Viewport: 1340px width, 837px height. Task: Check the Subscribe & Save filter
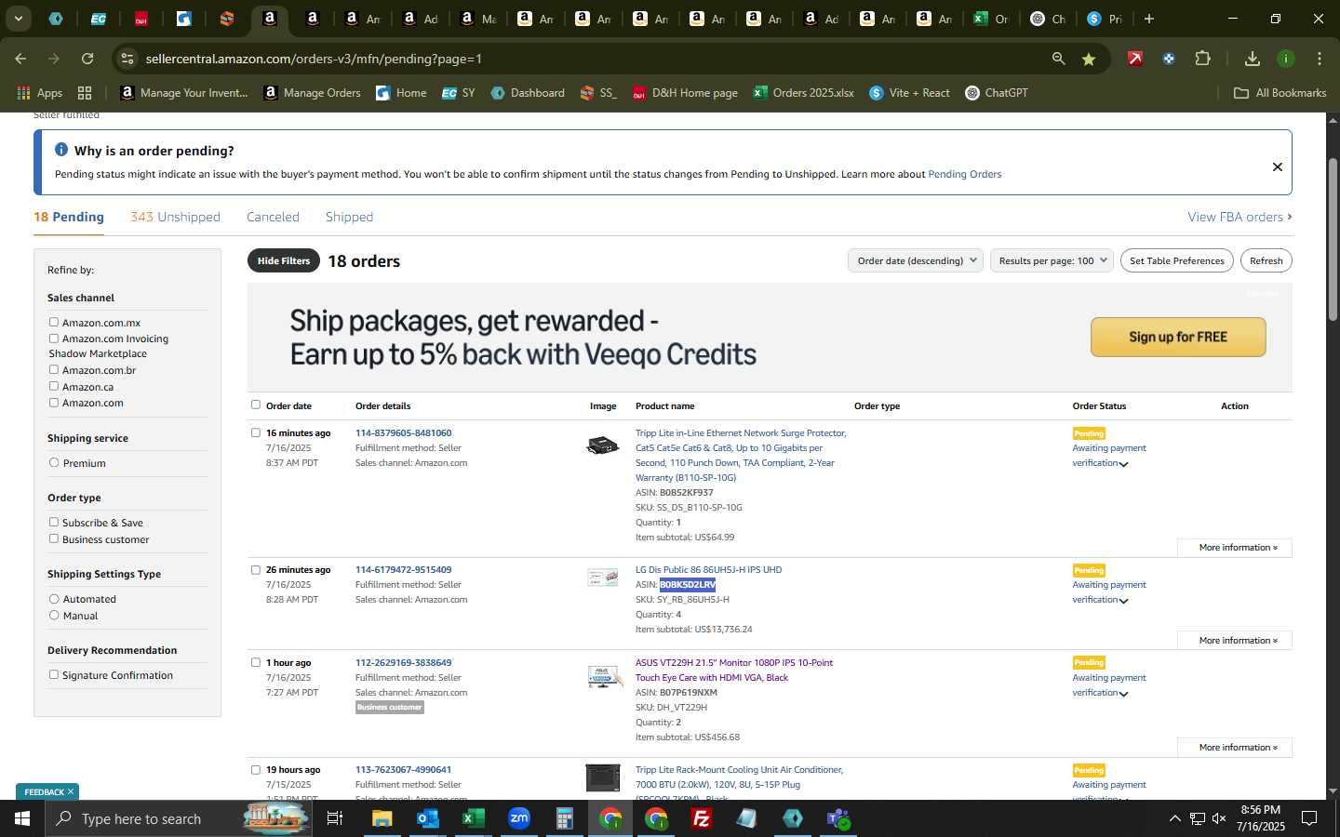(x=54, y=522)
